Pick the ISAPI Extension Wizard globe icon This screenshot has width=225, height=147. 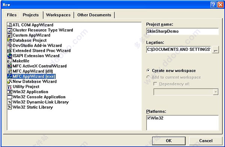tap(10, 56)
